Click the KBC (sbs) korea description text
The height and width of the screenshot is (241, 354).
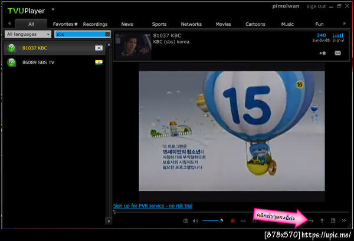pyautogui.click(x=171, y=42)
